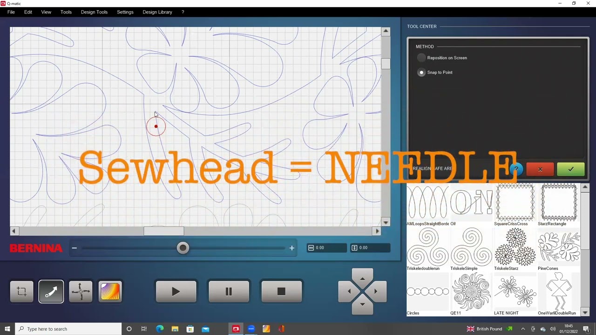Select the crop/safe area tool icon
596x335 pixels.
click(22, 292)
